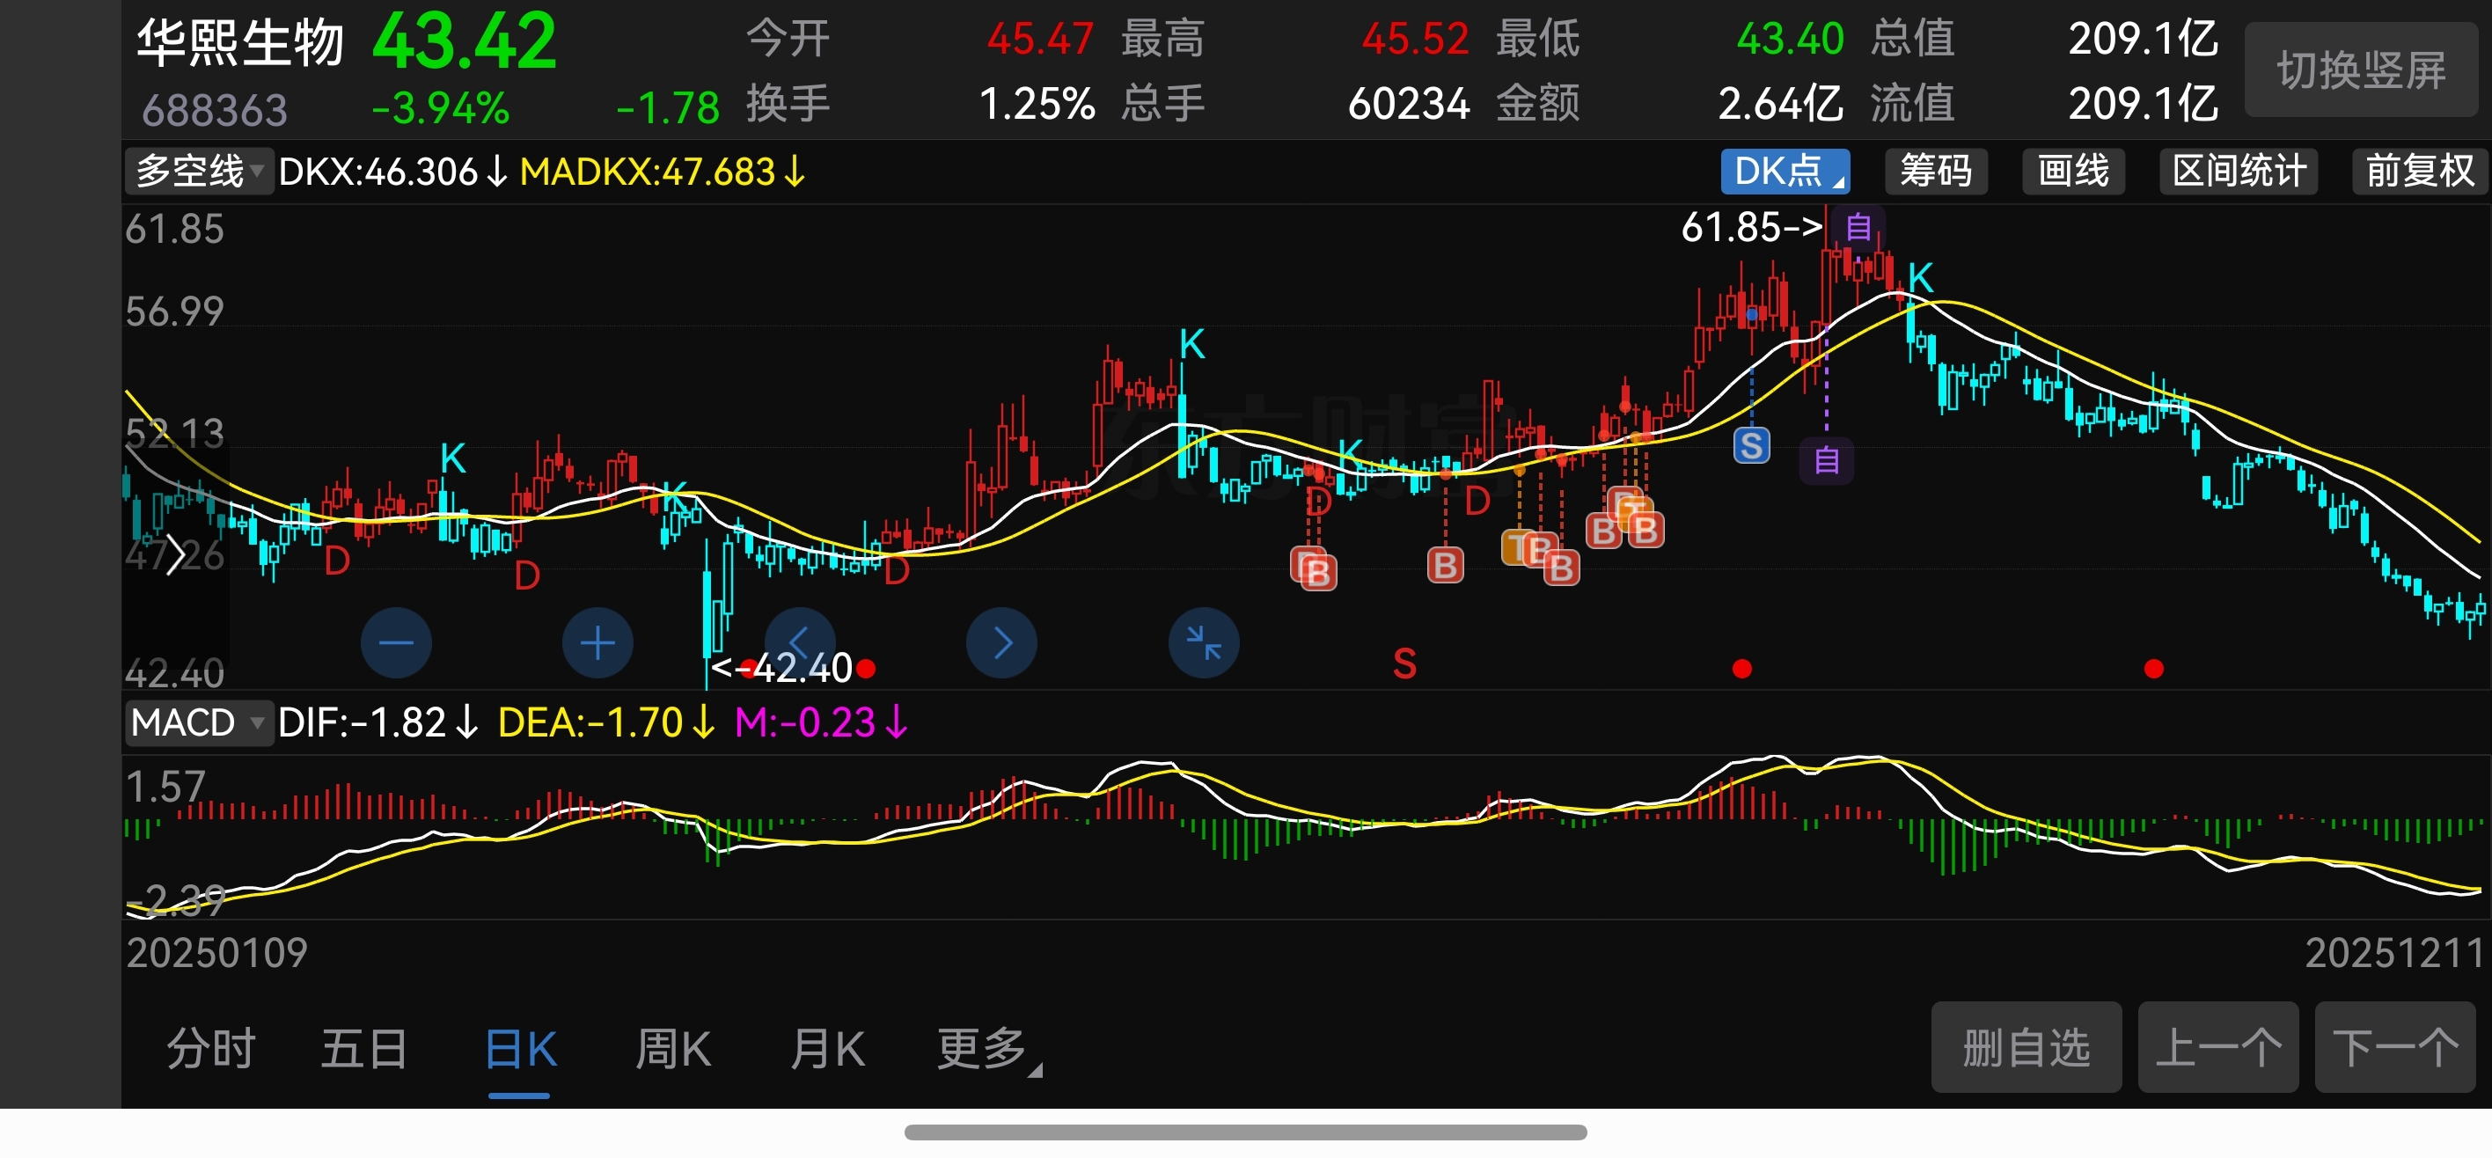Viewport: 2492px width, 1158px height.
Task: Click the zoom in plus circle icon
Action: [x=597, y=642]
